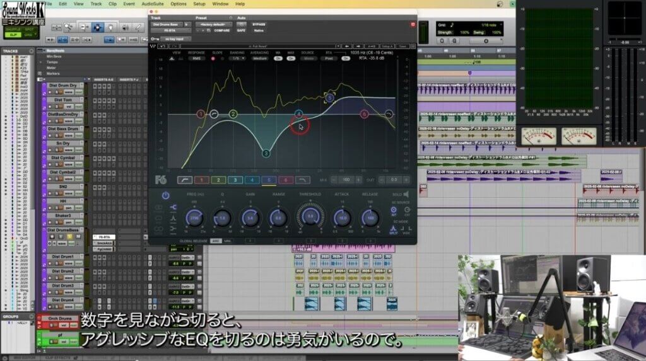The height and width of the screenshot is (361, 646).
Task: Open the F6-RTA insert selector
Action: point(170,30)
